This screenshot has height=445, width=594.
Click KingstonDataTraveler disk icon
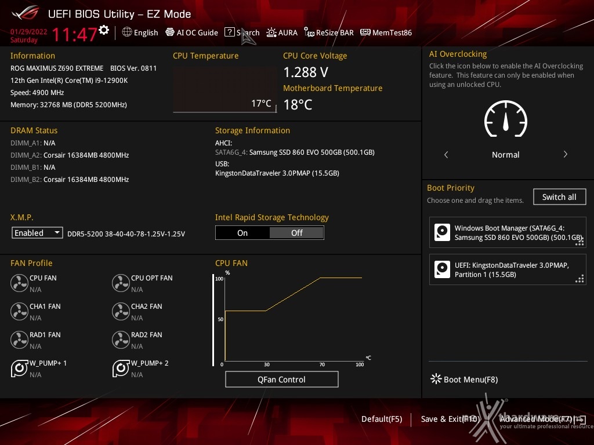tap(442, 269)
